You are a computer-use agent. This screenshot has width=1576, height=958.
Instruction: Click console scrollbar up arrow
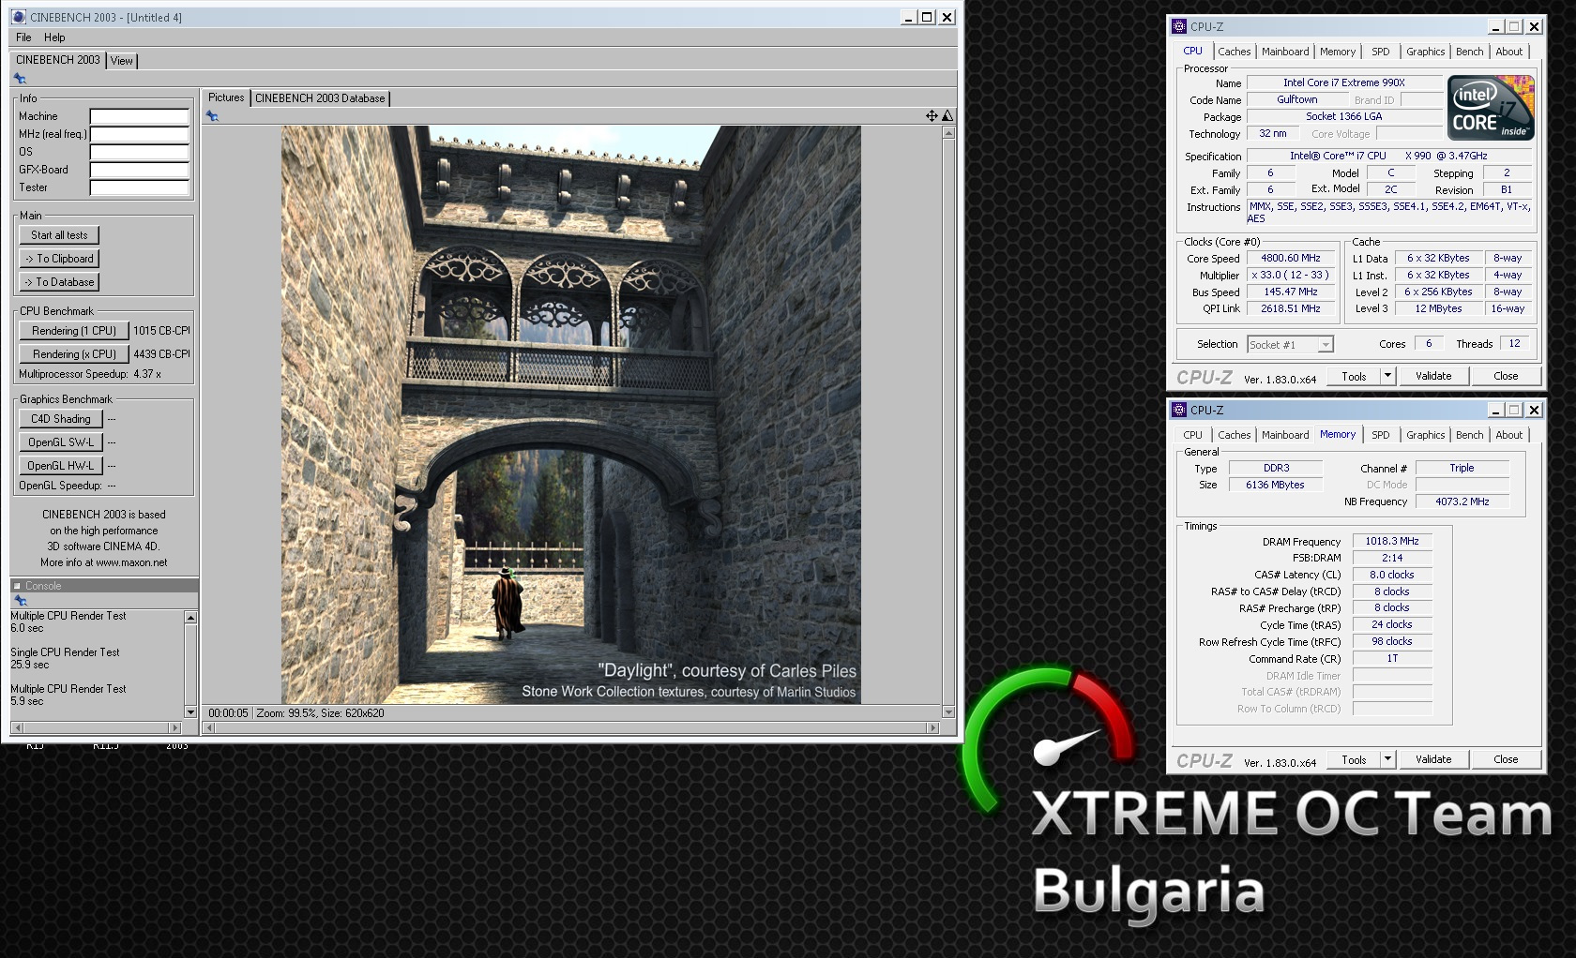coord(190,618)
